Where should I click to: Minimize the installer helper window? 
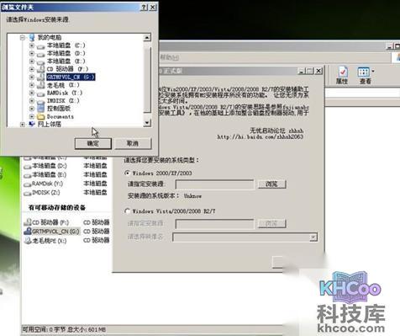(x=302, y=71)
